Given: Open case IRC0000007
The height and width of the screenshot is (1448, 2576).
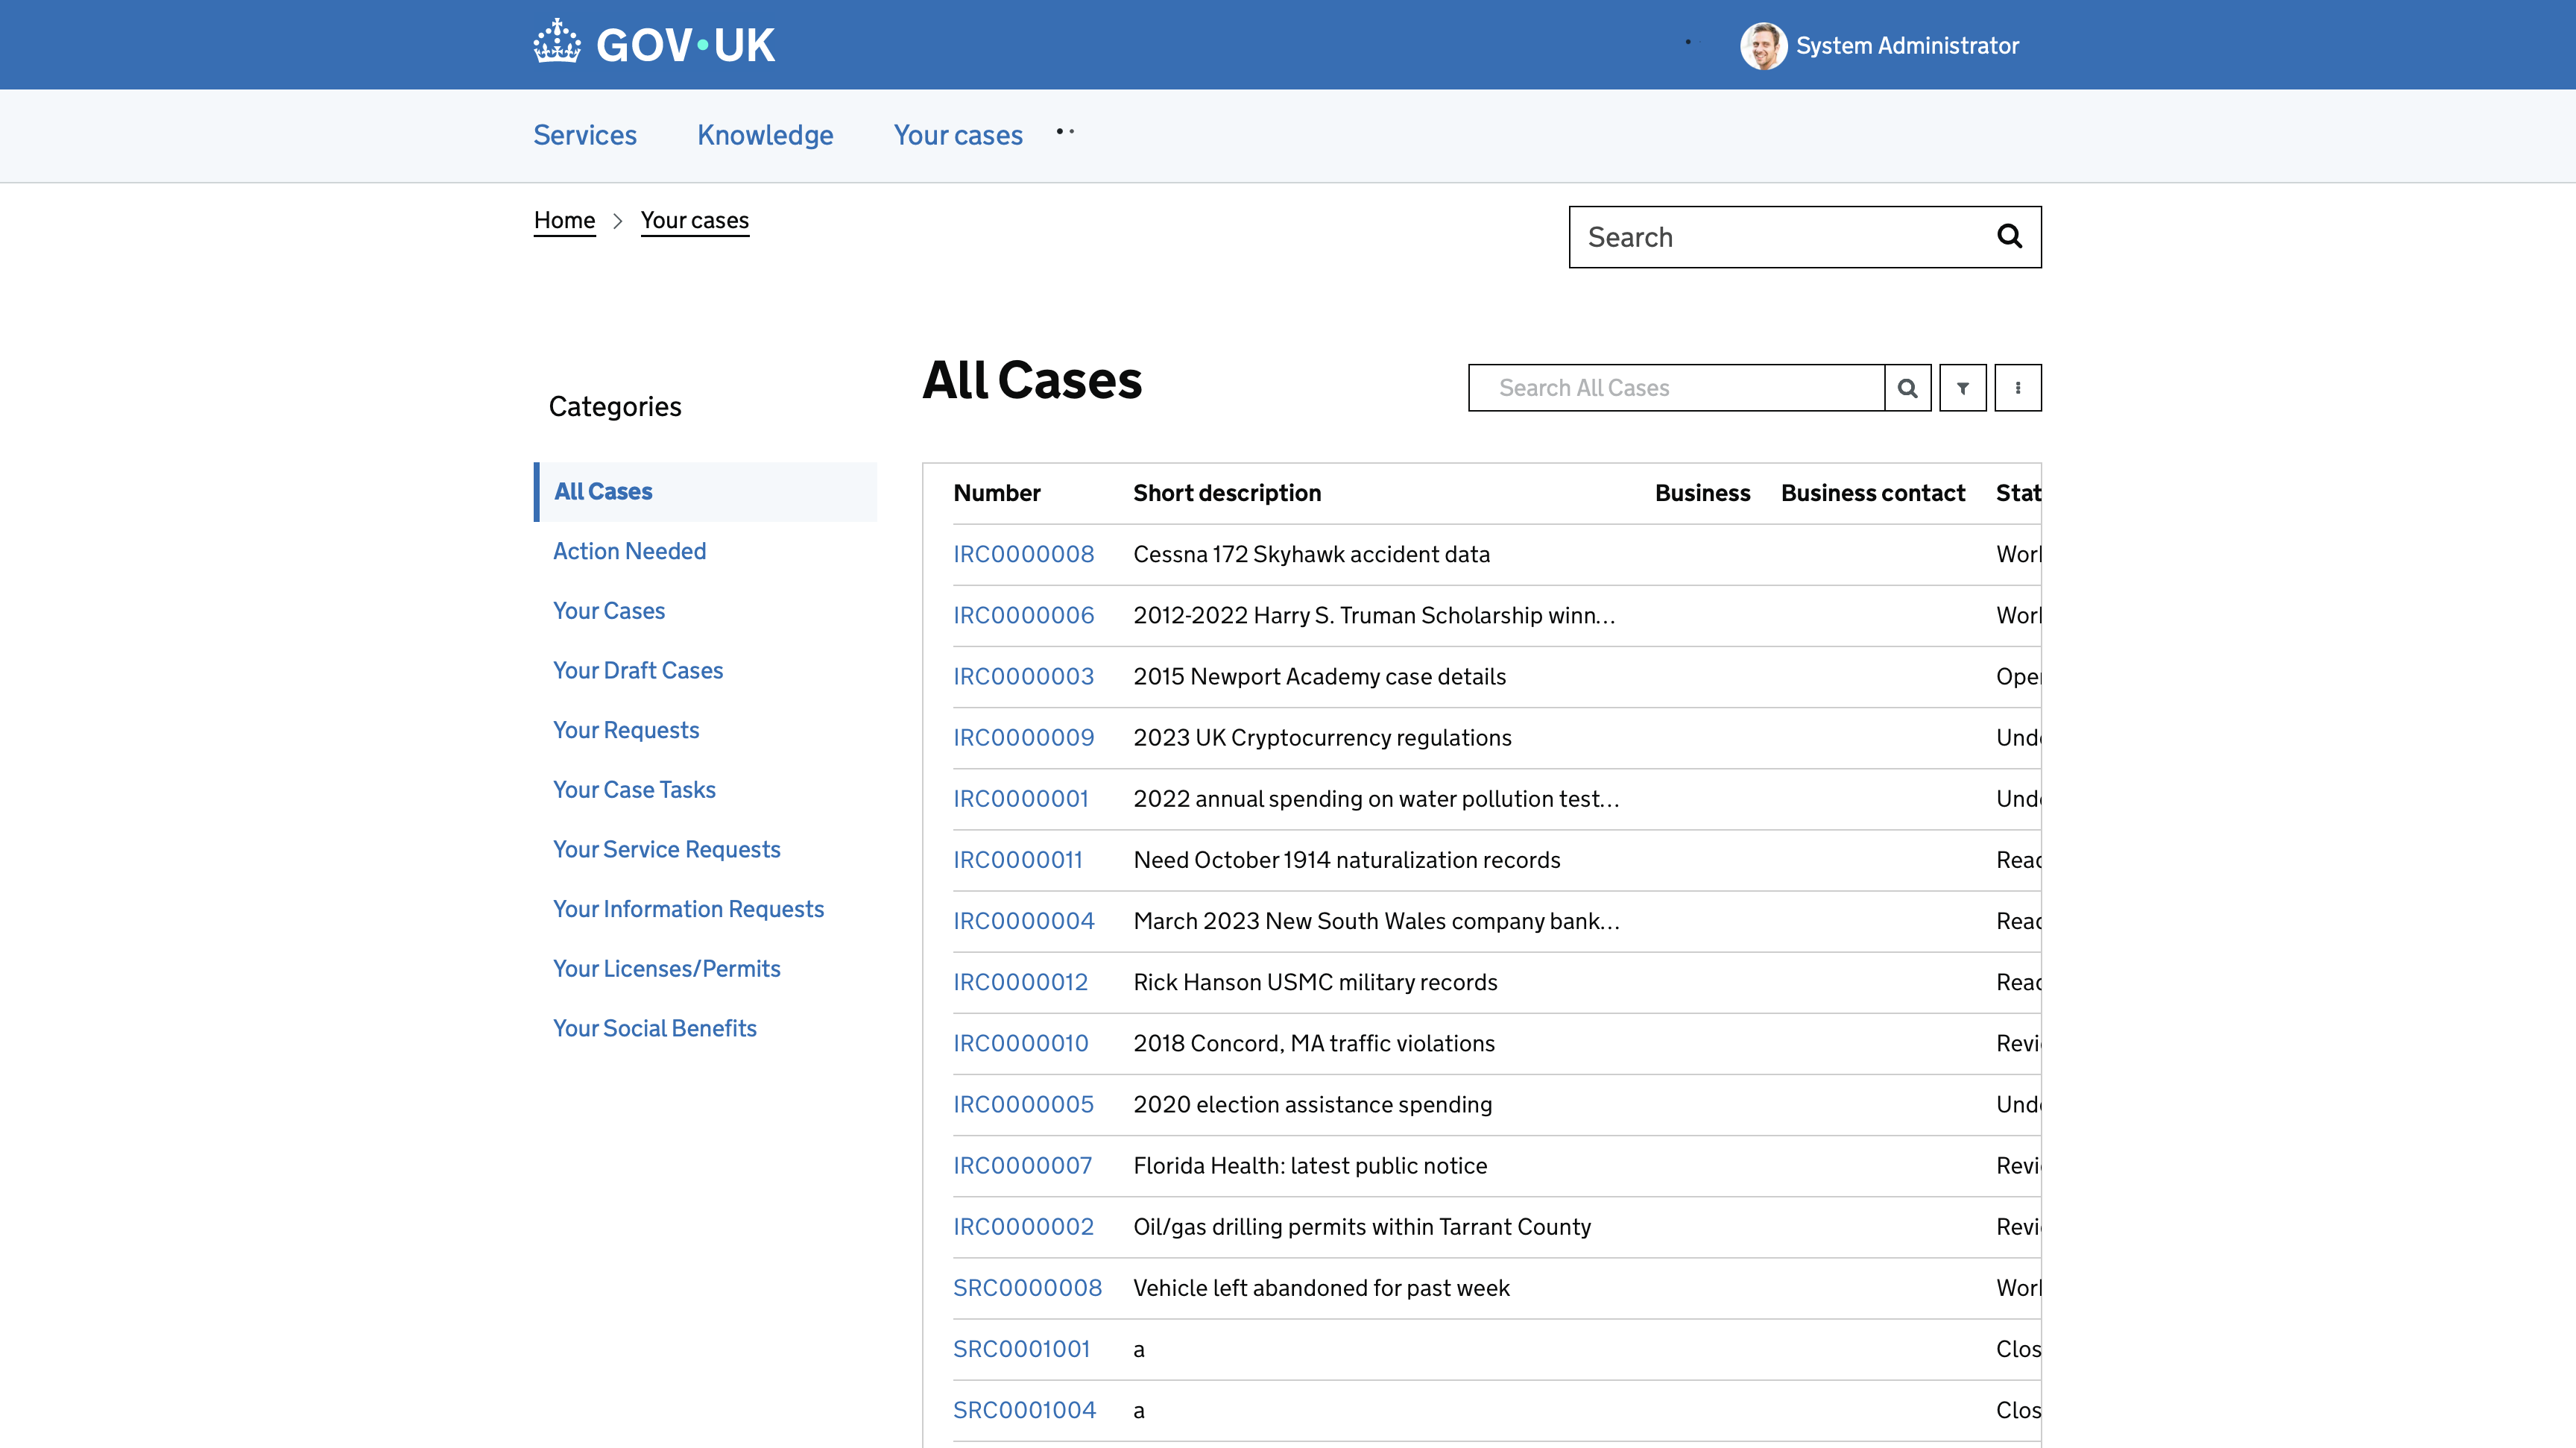Looking at the screenshot, I should point(1022,1166).
